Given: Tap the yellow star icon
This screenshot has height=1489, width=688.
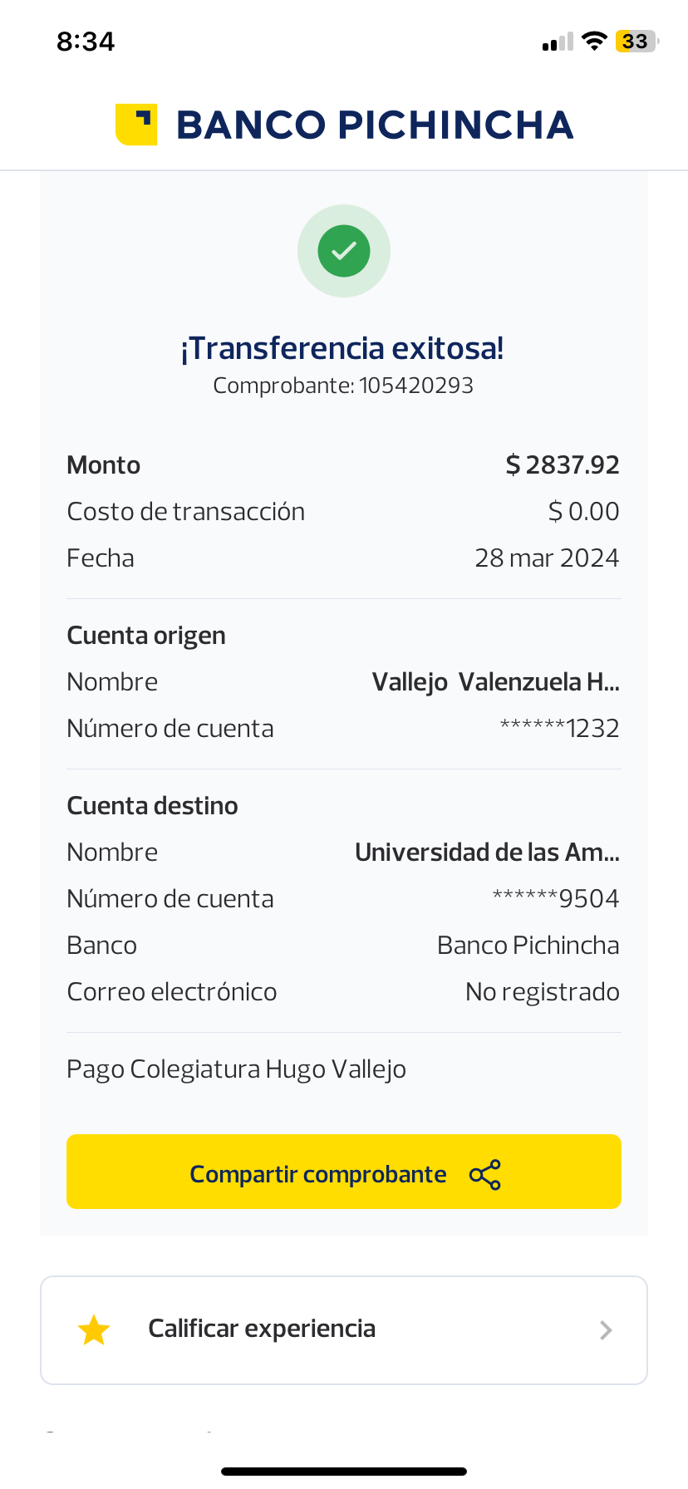Looking at the screenshot, I should pyautogui.click(x=94, y=1329).
